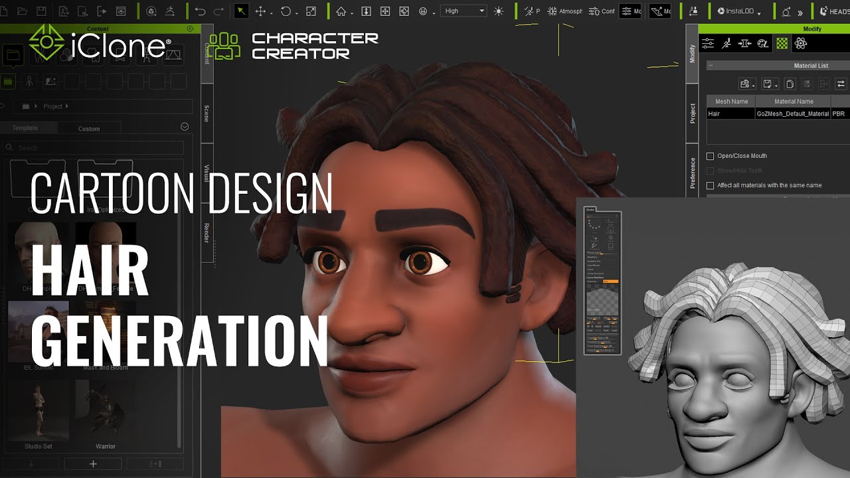The image size is (850, 478).
Task: Click the swap arrows icon in Material List
Action: [841, 84]
